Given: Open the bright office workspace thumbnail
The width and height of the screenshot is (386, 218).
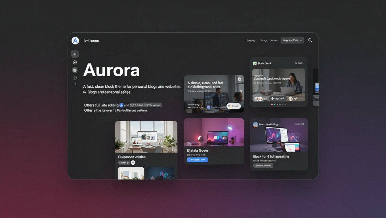Looking at the screenshot, I should pos(146,137).
